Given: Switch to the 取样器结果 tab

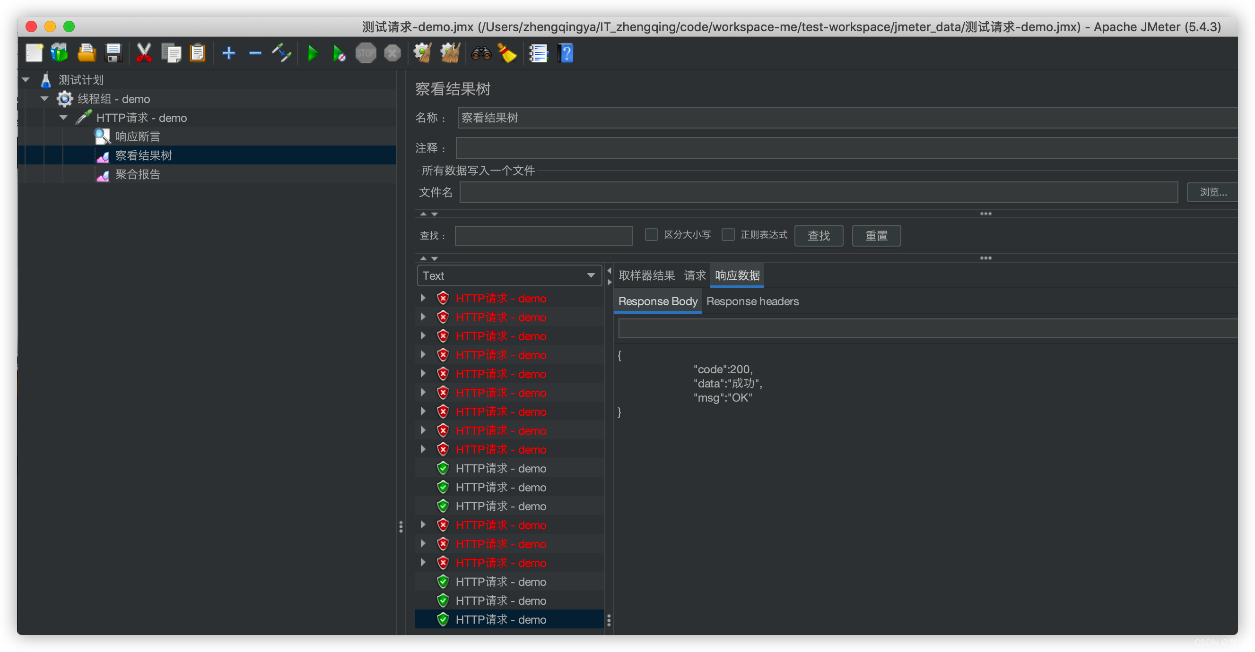Looking at the screenshot, I should click(646, 275).
